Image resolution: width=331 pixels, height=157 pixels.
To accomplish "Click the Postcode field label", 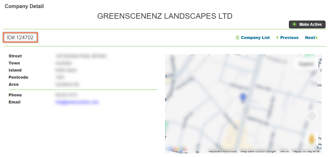I will point(18,77).
